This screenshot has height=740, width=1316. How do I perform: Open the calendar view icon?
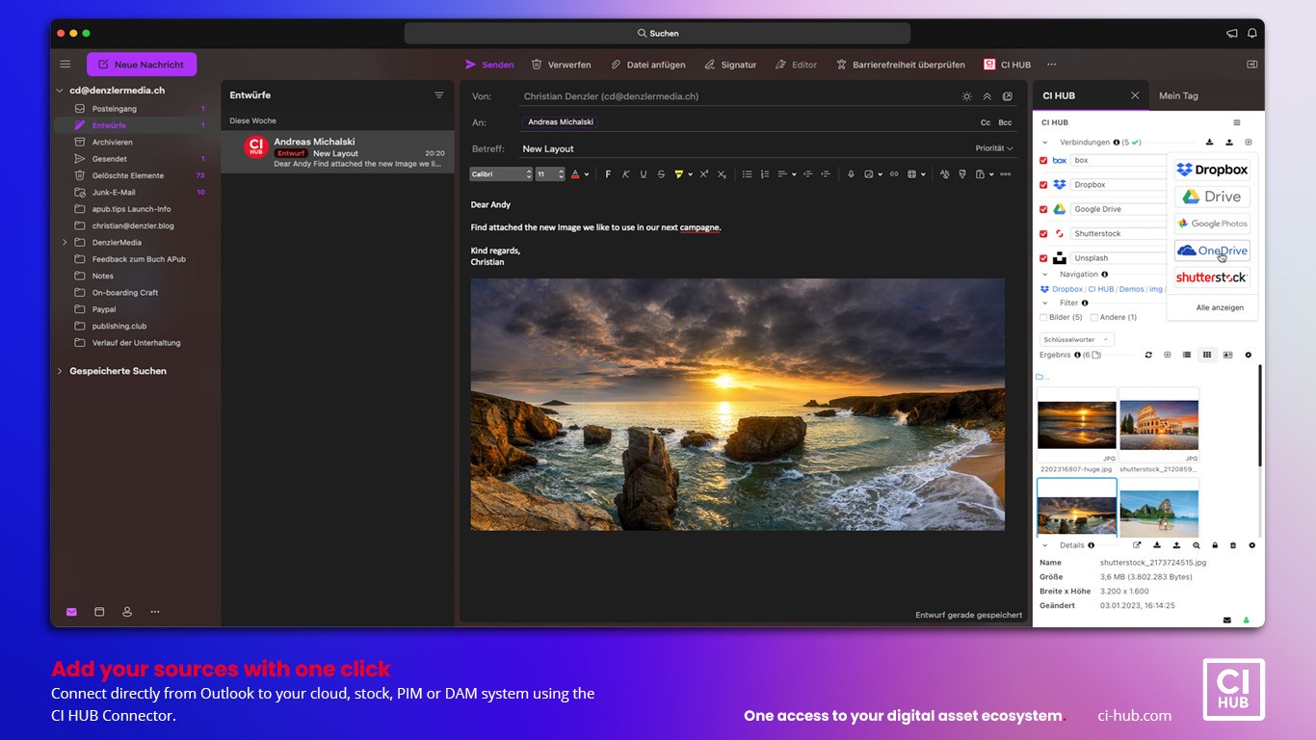click(x=99, y=612)
